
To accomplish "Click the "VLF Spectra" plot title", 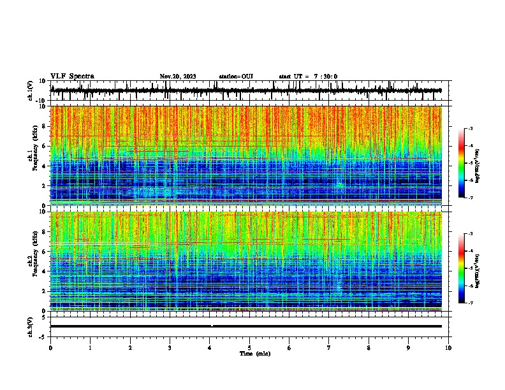I will click(72, 76).
